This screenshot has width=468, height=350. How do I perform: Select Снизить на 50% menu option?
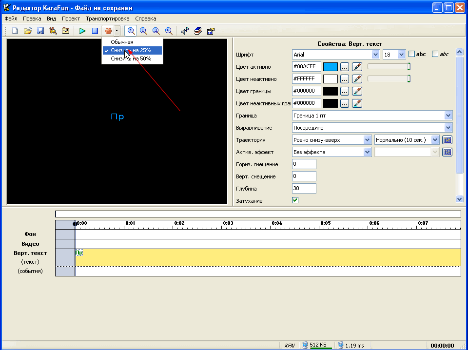(x=131, y=58)
